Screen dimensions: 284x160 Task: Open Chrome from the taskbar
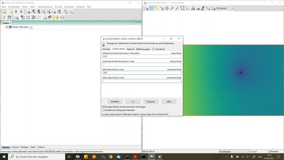point(110,156)
